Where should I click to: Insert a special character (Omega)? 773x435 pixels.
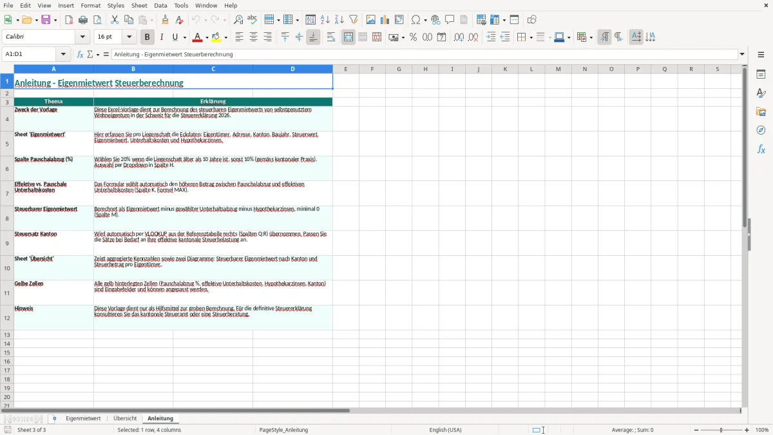pyautogui.click(x=415, y=20)
